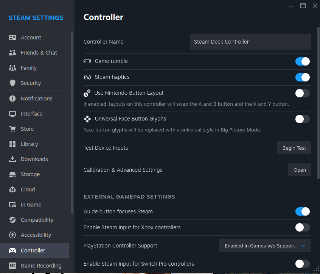This screenshot has width=320, height=274.
Task: Go to the Notifications settings section
Action: 36,99
